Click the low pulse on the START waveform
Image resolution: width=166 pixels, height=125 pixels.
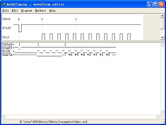[20, 28]
